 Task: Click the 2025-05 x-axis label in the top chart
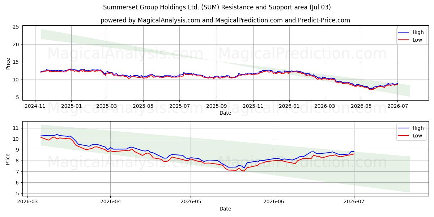pos(143,106)
